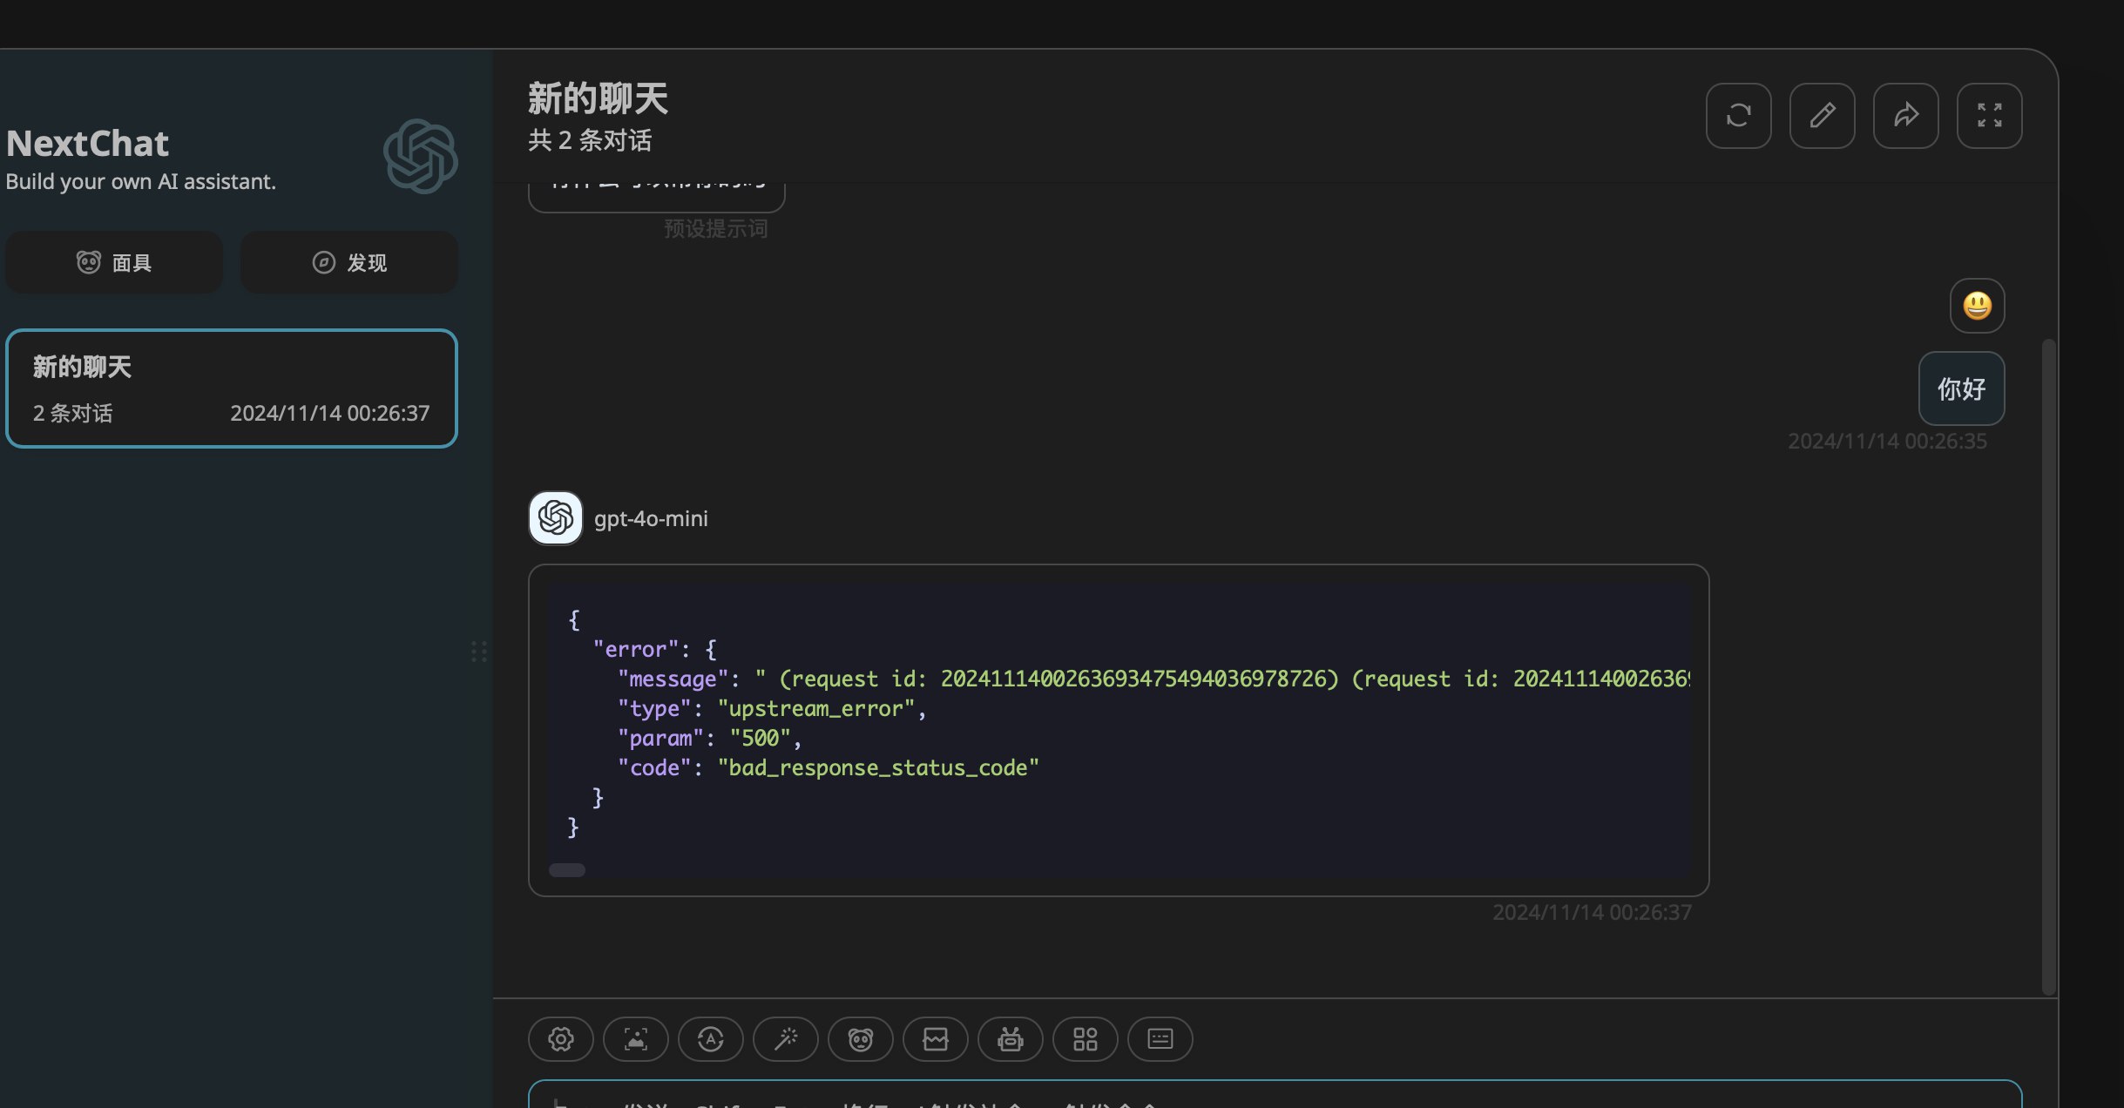The height and width of the screenshot is (1108, 2124).
Task: Click the message input field at bottom
Action: (1275, 1094)
